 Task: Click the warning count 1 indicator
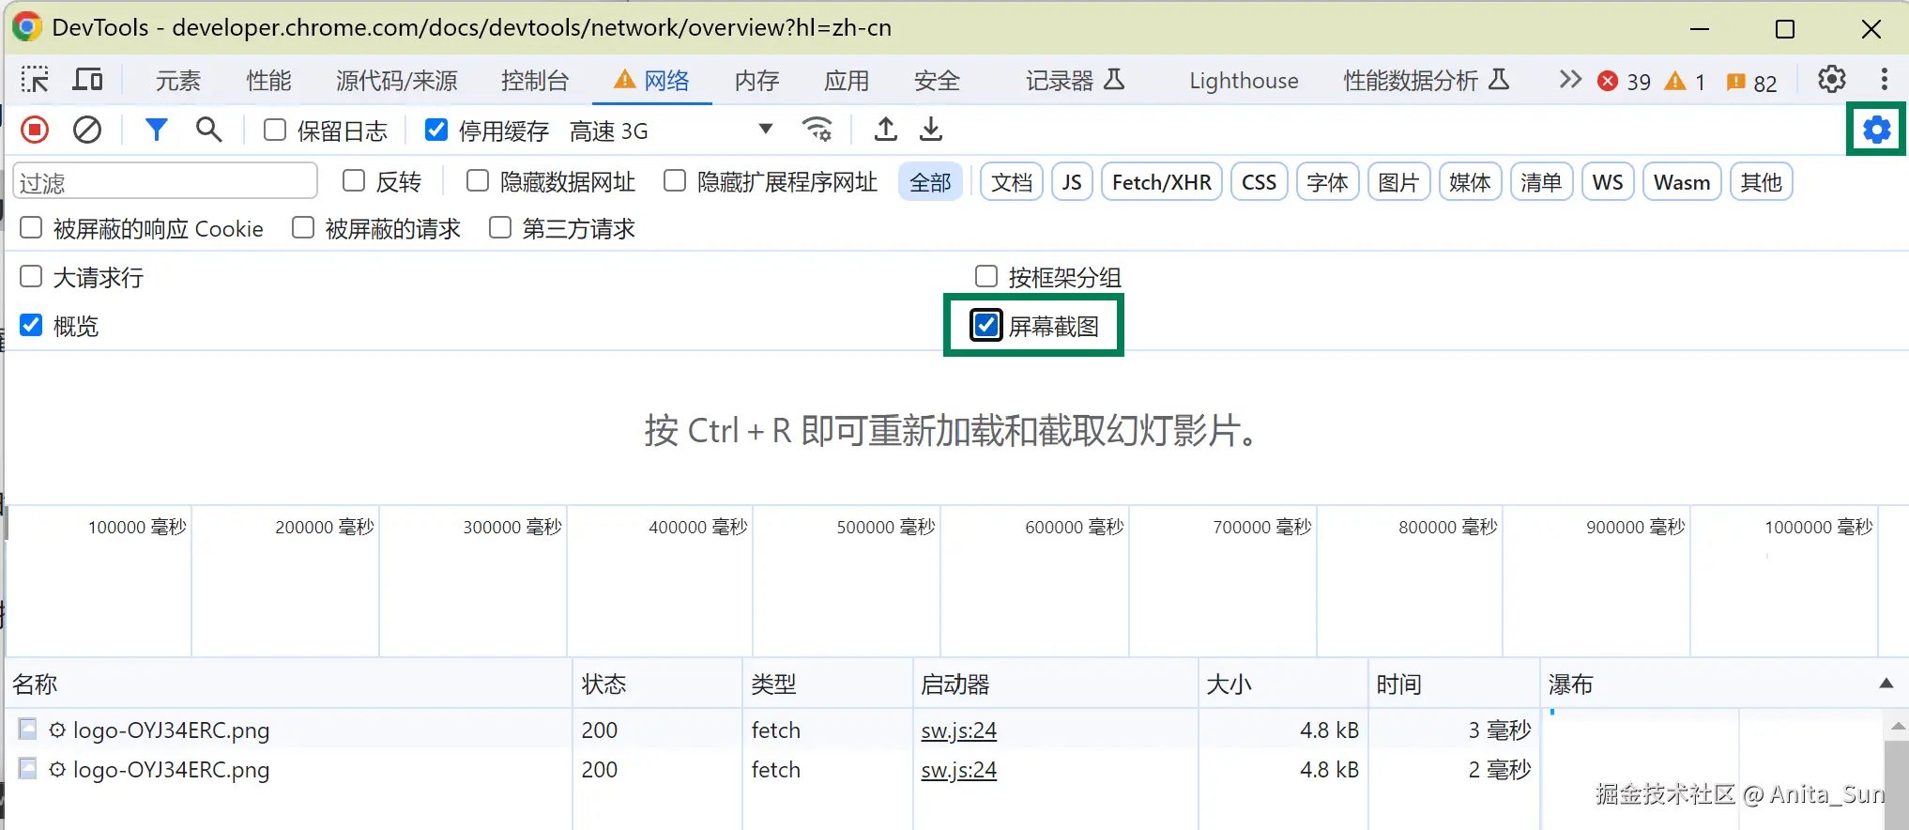pyautogui.click(x=1685, y=82)
